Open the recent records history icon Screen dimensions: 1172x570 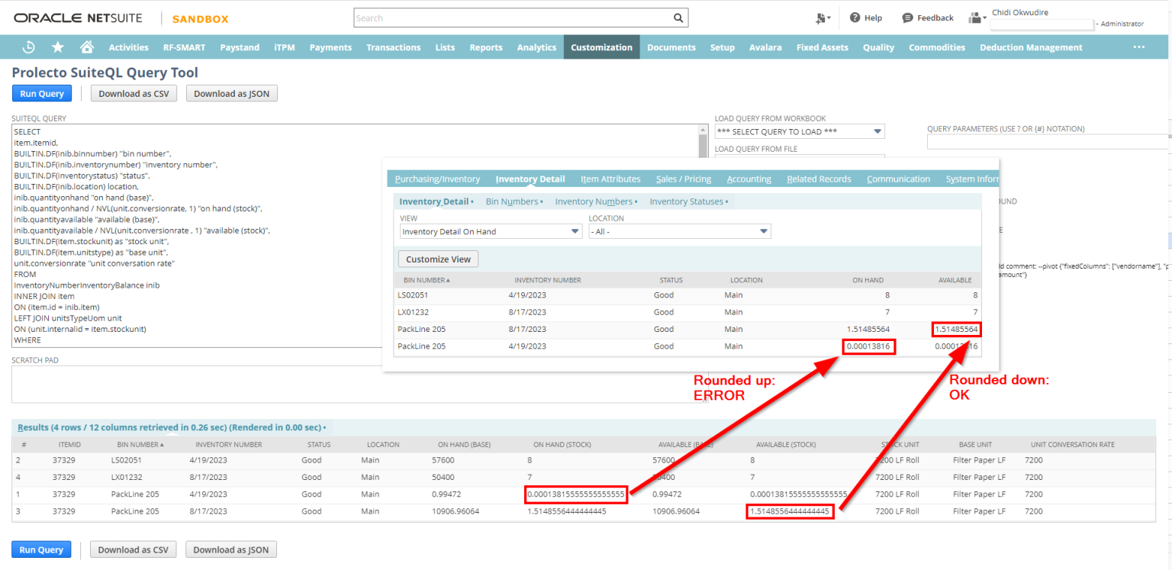tap(28, 47)
